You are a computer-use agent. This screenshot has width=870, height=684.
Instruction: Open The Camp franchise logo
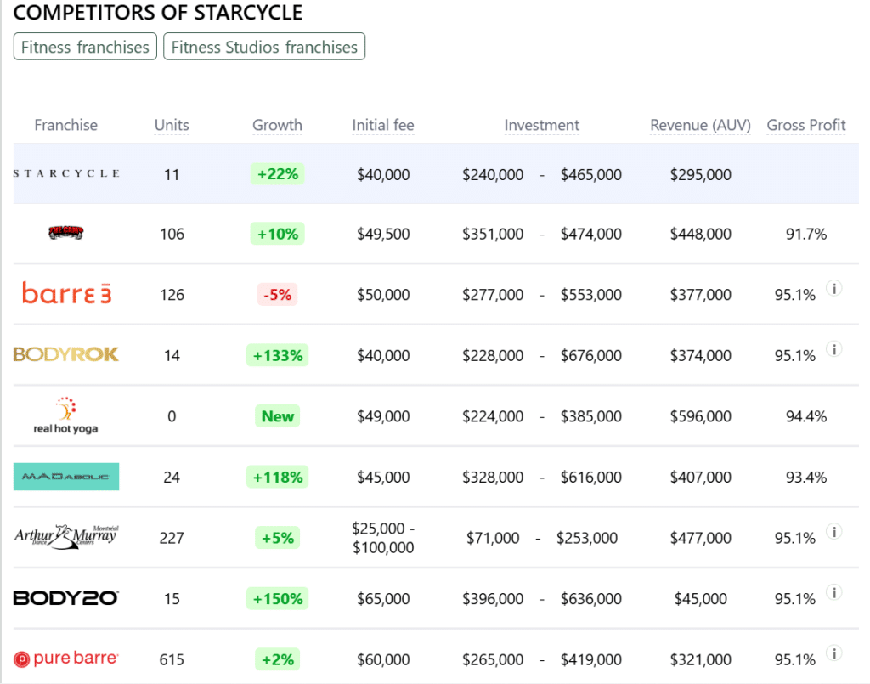65,233
